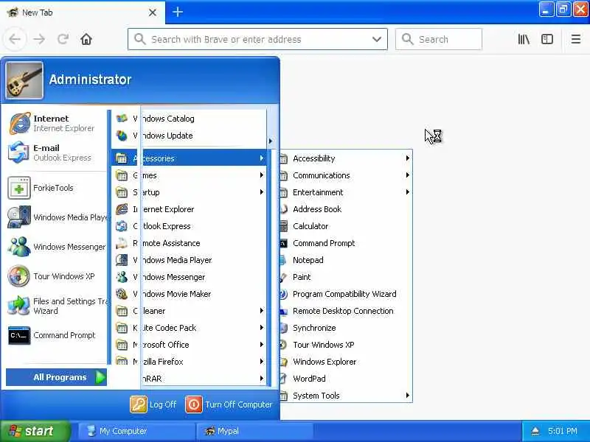Viewport: 590px width, 442px height.
Task: Open Program Compatibility Wizard
Action: (346, 293)
